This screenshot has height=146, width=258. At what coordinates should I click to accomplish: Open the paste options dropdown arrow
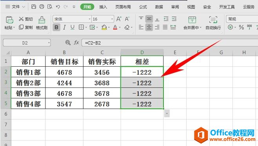14,27
